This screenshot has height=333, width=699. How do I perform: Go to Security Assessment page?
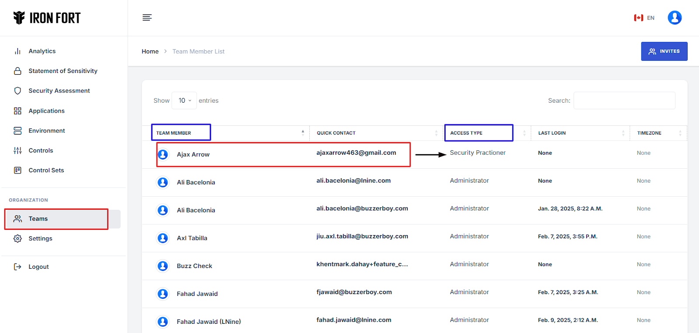click(59, 90)
